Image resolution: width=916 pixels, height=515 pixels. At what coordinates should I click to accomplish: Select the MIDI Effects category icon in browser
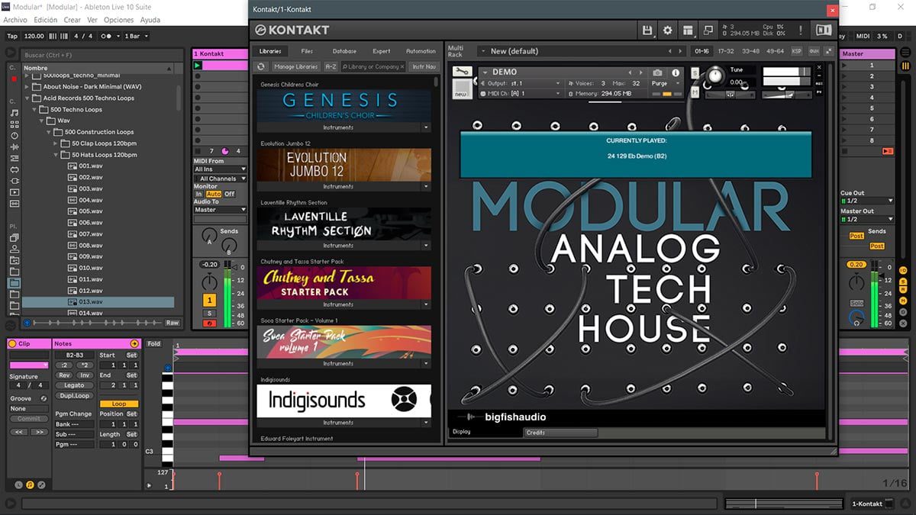[15, 159]
